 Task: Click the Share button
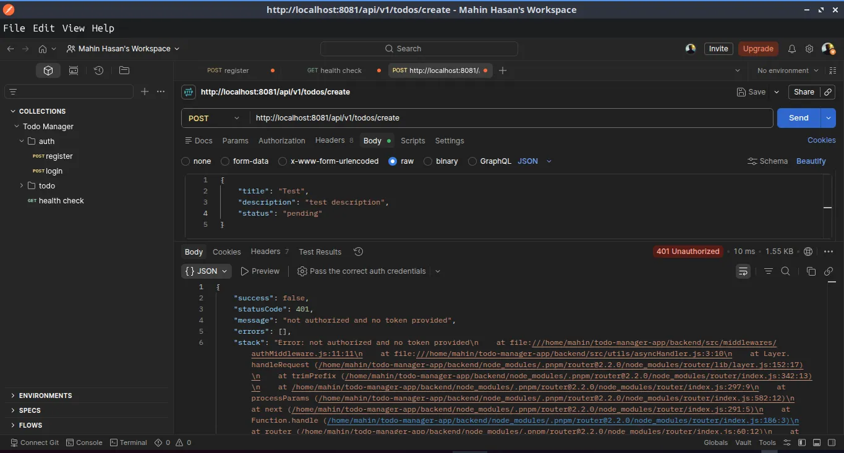tap(804, 92)
